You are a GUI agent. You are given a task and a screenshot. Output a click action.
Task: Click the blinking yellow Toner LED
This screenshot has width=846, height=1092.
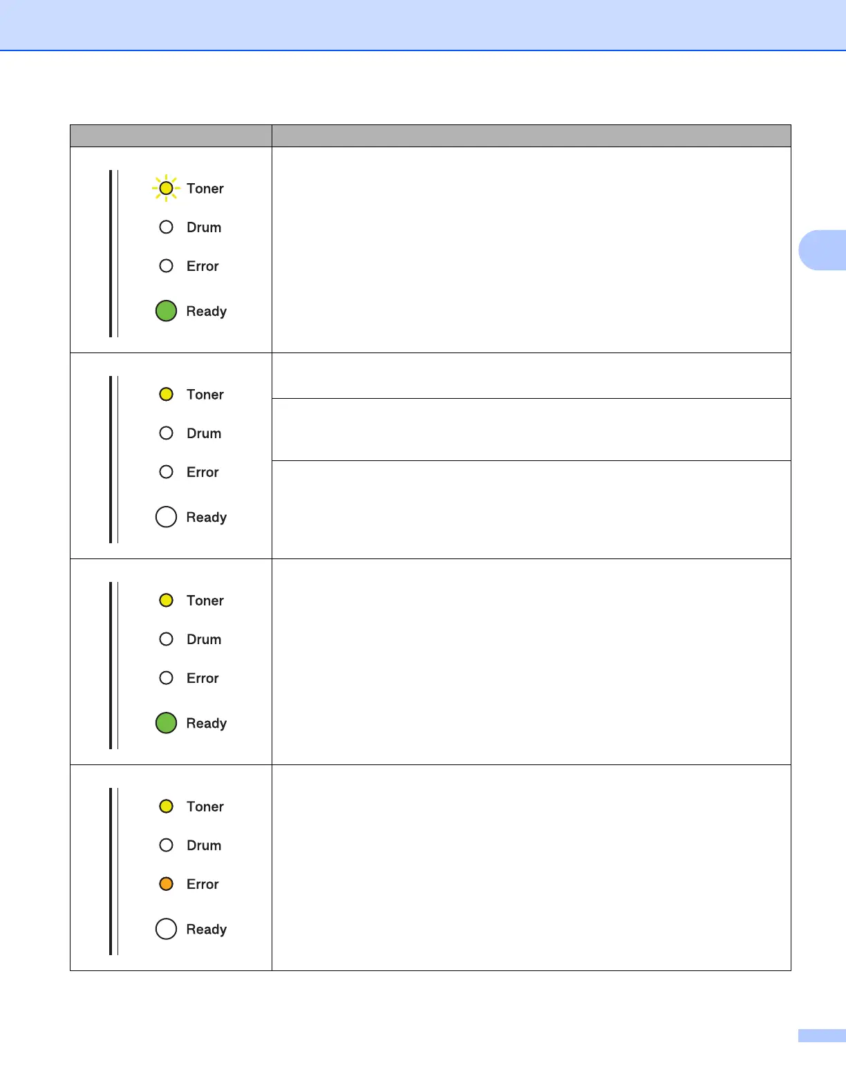coord(166,188)
